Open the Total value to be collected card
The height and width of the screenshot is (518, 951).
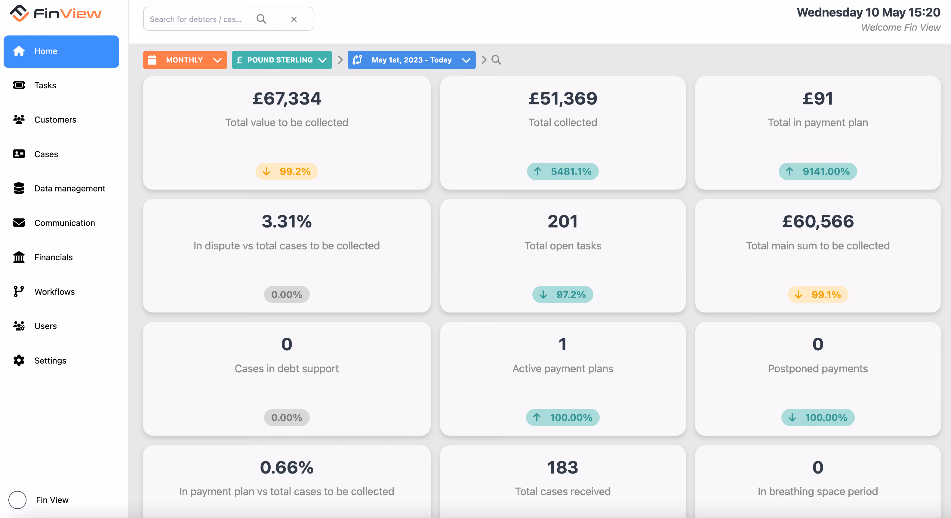click(x=287, y=133)
